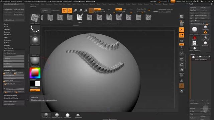Select the black secondary color swatch
This screenshot has height=120, width=214.
(x=32, y=84)
